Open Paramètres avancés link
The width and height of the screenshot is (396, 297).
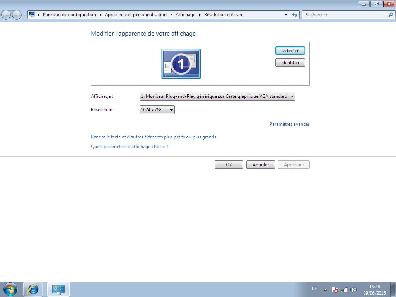[289, 124]
